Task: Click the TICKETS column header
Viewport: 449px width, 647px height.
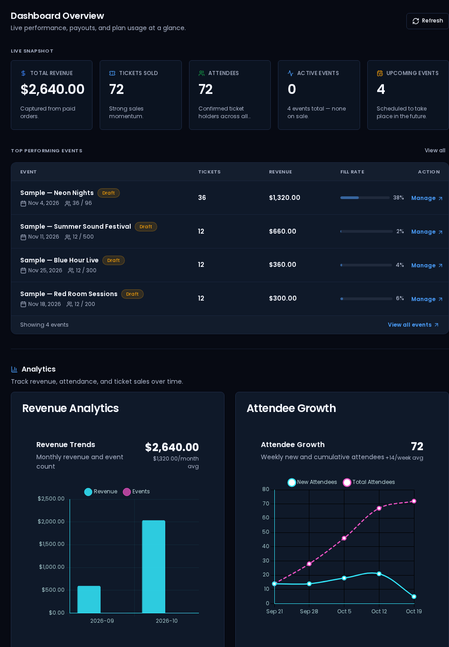Action: pos(209,172)
